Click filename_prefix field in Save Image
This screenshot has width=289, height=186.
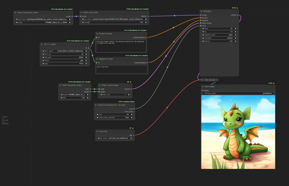[x=238, y=93]
